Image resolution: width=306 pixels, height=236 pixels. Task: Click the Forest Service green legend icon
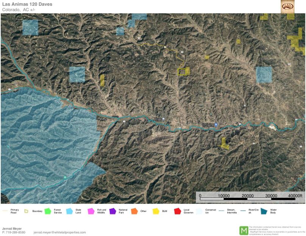click(x=48, y=211)
